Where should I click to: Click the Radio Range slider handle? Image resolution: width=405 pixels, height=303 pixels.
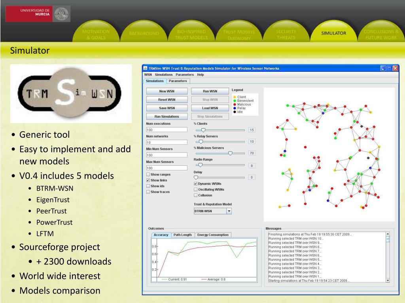pos(200,165)
